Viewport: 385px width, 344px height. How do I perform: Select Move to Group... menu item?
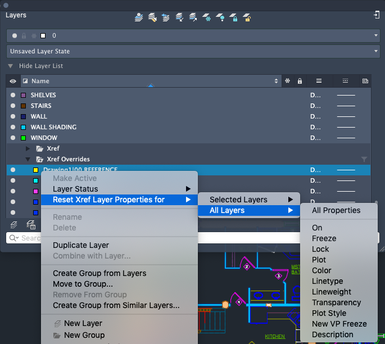pyautogui.click(x=119, y=284)
